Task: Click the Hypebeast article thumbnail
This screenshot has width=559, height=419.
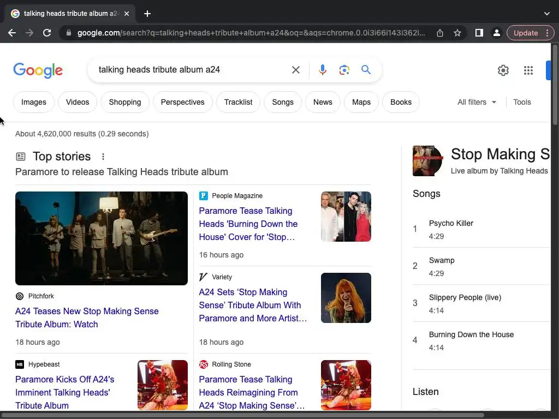Action: pyautogui.click(x=163, y=385)
